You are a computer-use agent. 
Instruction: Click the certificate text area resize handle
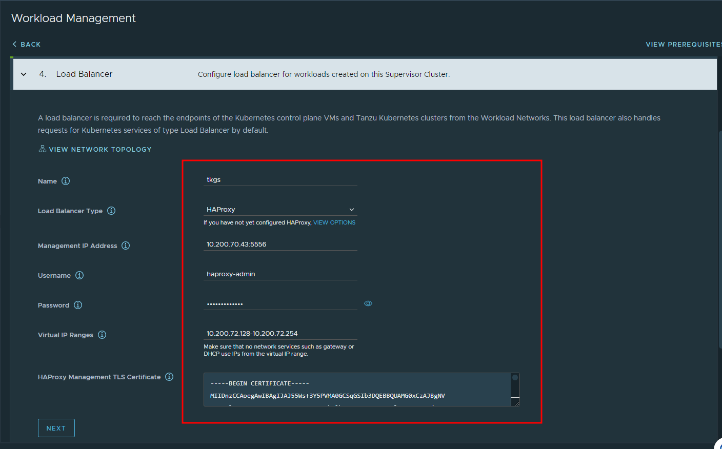(x=516, y=402)
